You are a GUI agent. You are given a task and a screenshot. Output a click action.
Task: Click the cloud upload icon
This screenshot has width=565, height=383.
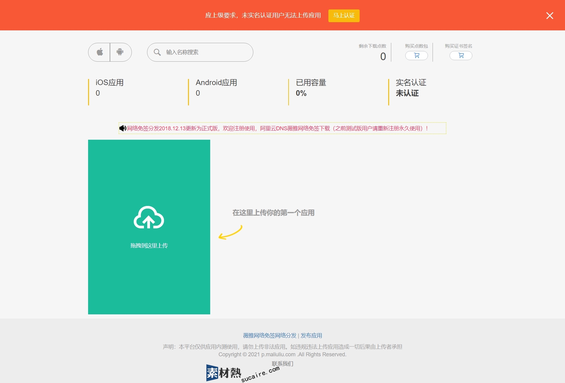[x=149, y=217]
